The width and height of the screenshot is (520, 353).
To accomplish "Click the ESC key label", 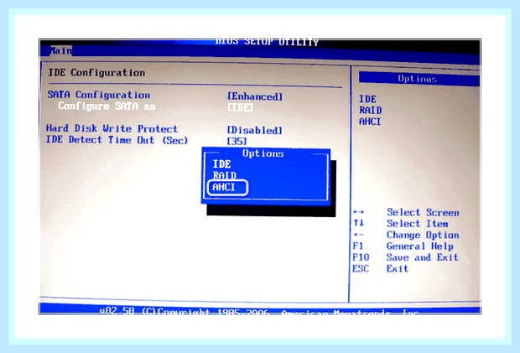I will point(361,268).
